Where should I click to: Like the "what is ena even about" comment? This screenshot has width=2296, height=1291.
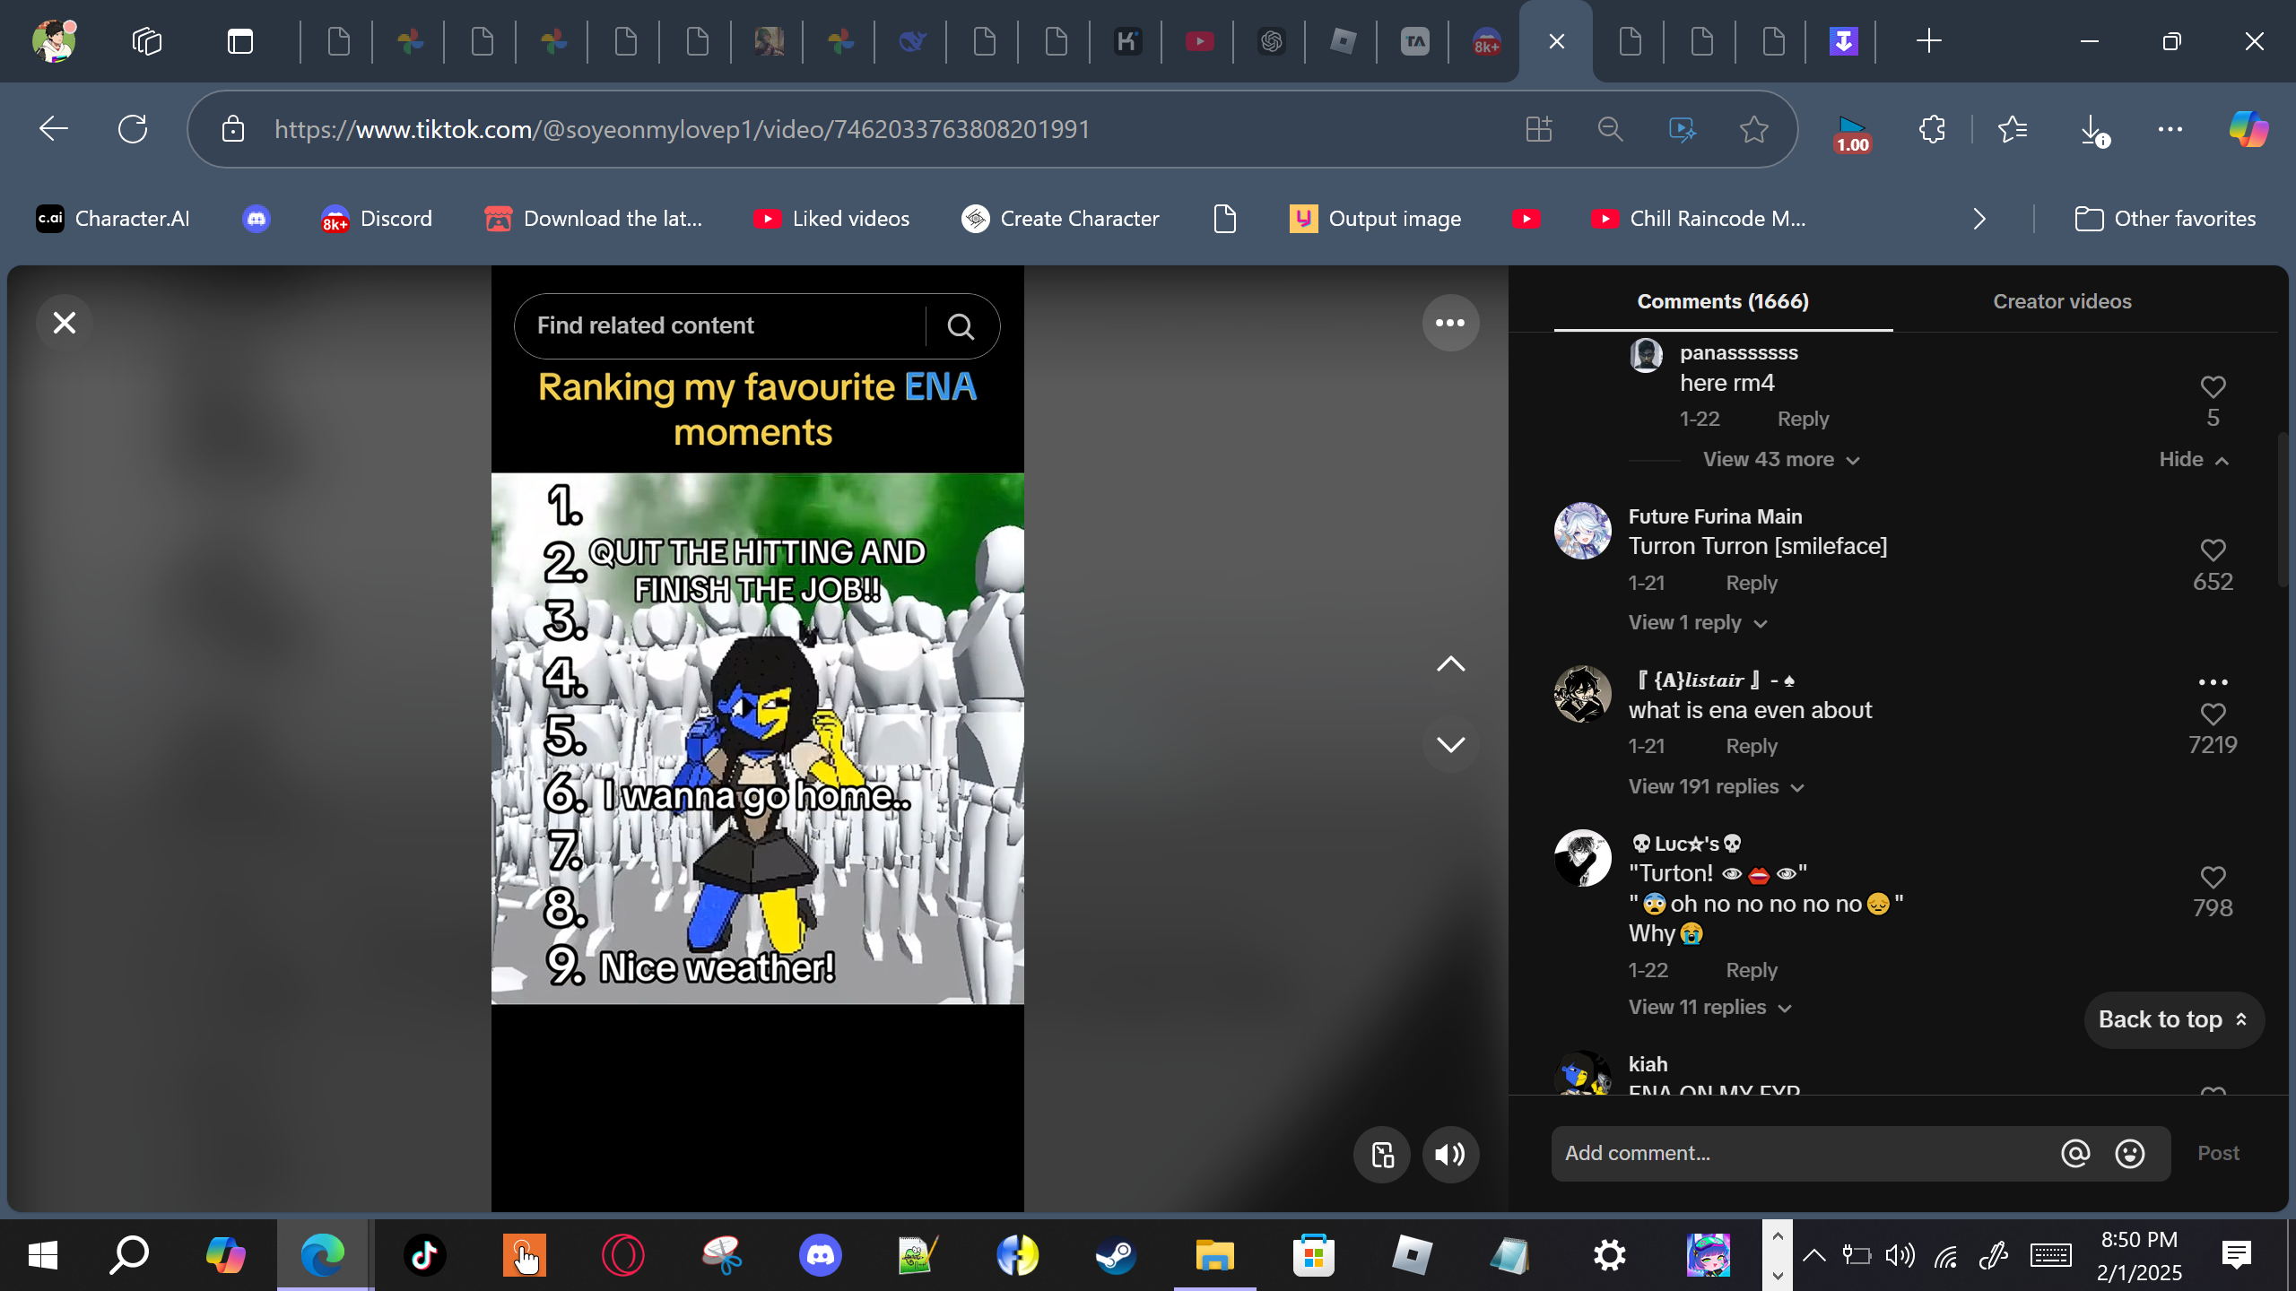2213,715
